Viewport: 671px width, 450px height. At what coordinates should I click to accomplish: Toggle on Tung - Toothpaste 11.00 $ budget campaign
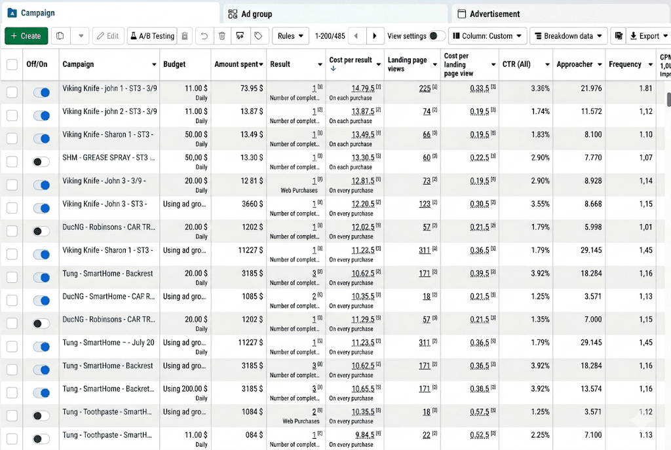tap(41, 439)
